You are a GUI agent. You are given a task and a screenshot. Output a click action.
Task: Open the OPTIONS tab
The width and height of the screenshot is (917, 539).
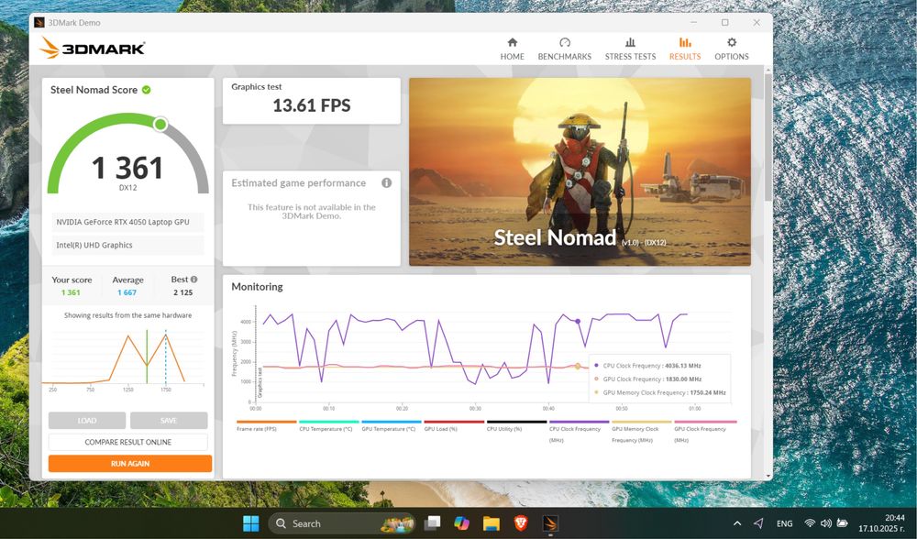(731, 49)
